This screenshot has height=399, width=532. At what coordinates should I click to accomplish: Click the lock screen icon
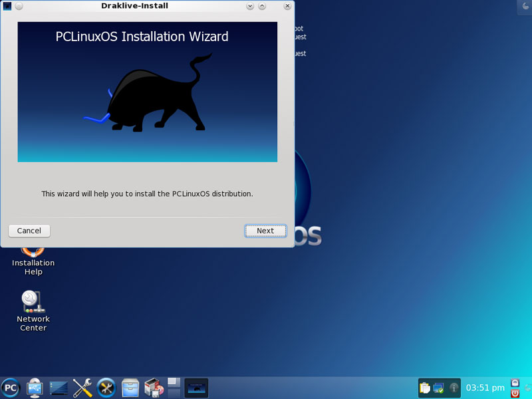(515, 383)
